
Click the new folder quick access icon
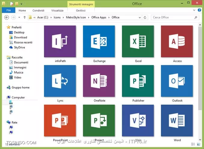pyautogui.click(x=17, y=4)
